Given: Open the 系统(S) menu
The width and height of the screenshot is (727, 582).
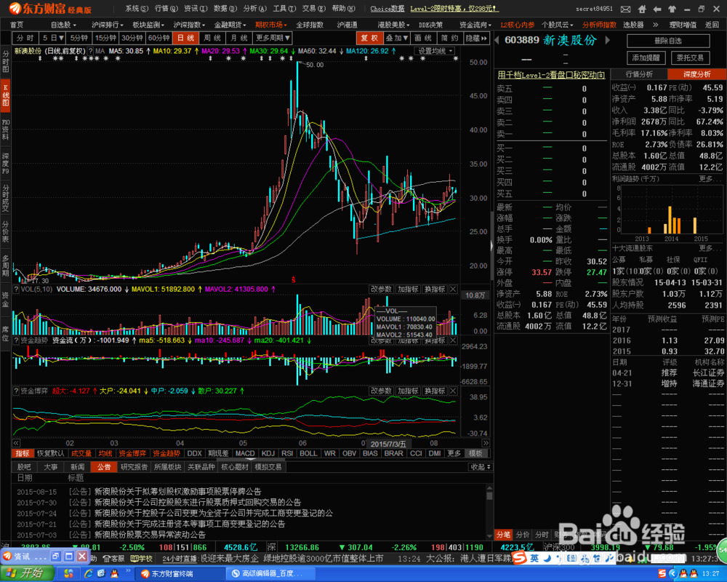Looking at the screenshot, I should tap(137, 8).
